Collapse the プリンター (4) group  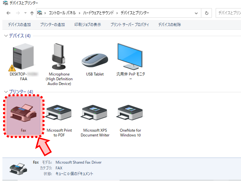[6, 92]
